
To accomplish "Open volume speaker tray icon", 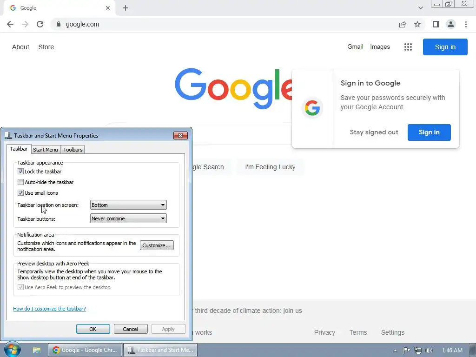I will pos(429,350).
